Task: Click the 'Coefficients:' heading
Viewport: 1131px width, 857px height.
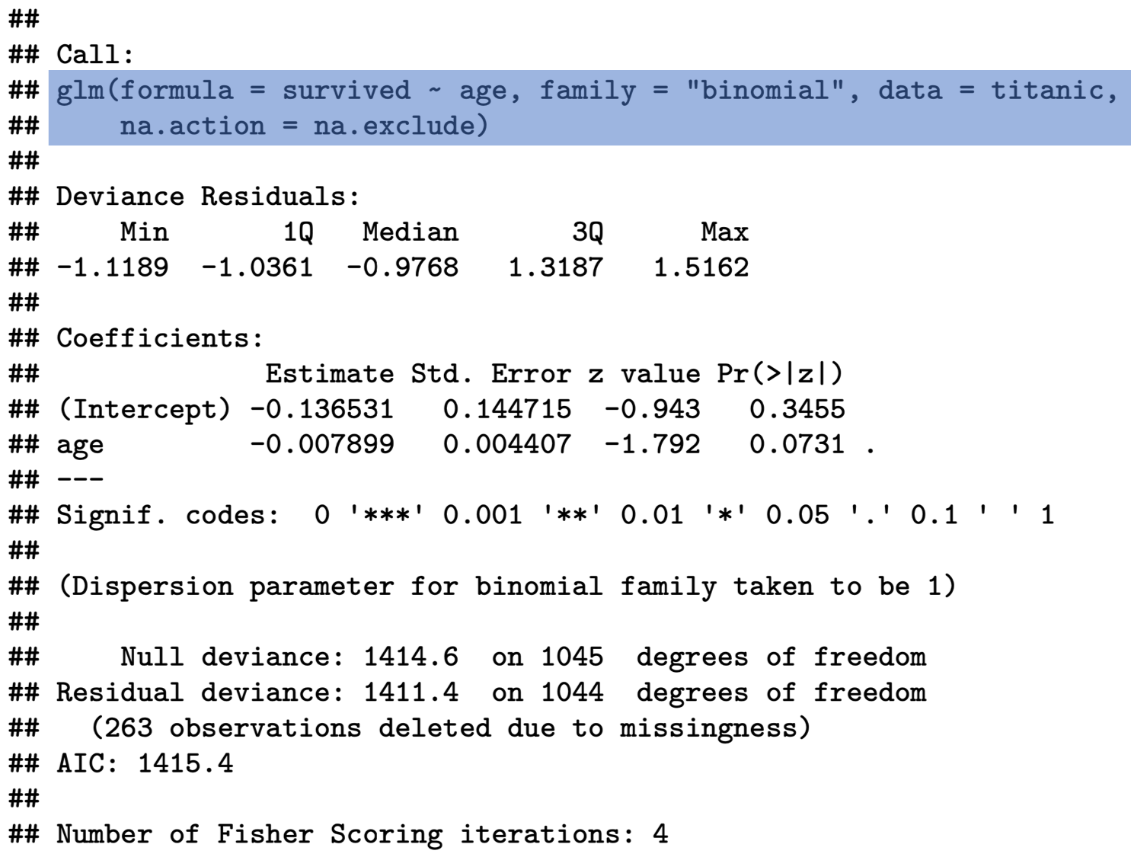Action: click(160, 338)
